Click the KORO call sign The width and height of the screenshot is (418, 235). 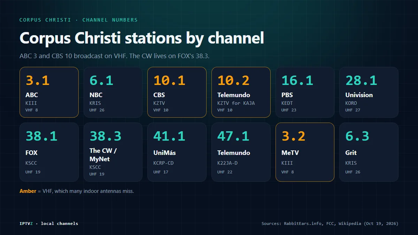pyautogui.click(x=351, y=103)
